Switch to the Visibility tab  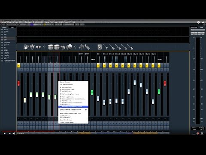pos(4,27)
